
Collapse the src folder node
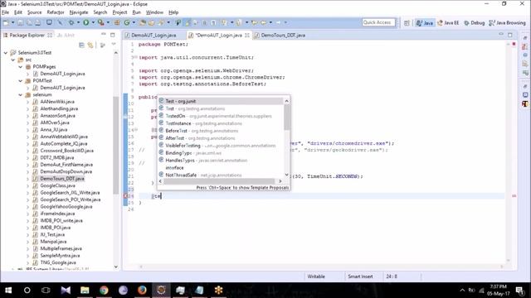13,60
